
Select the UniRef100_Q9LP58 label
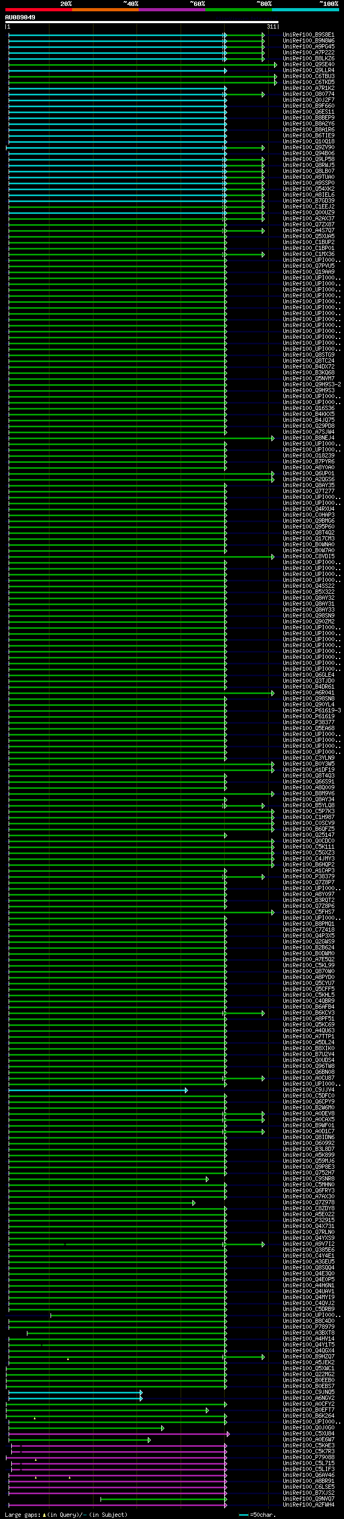(x=309, y=159)
